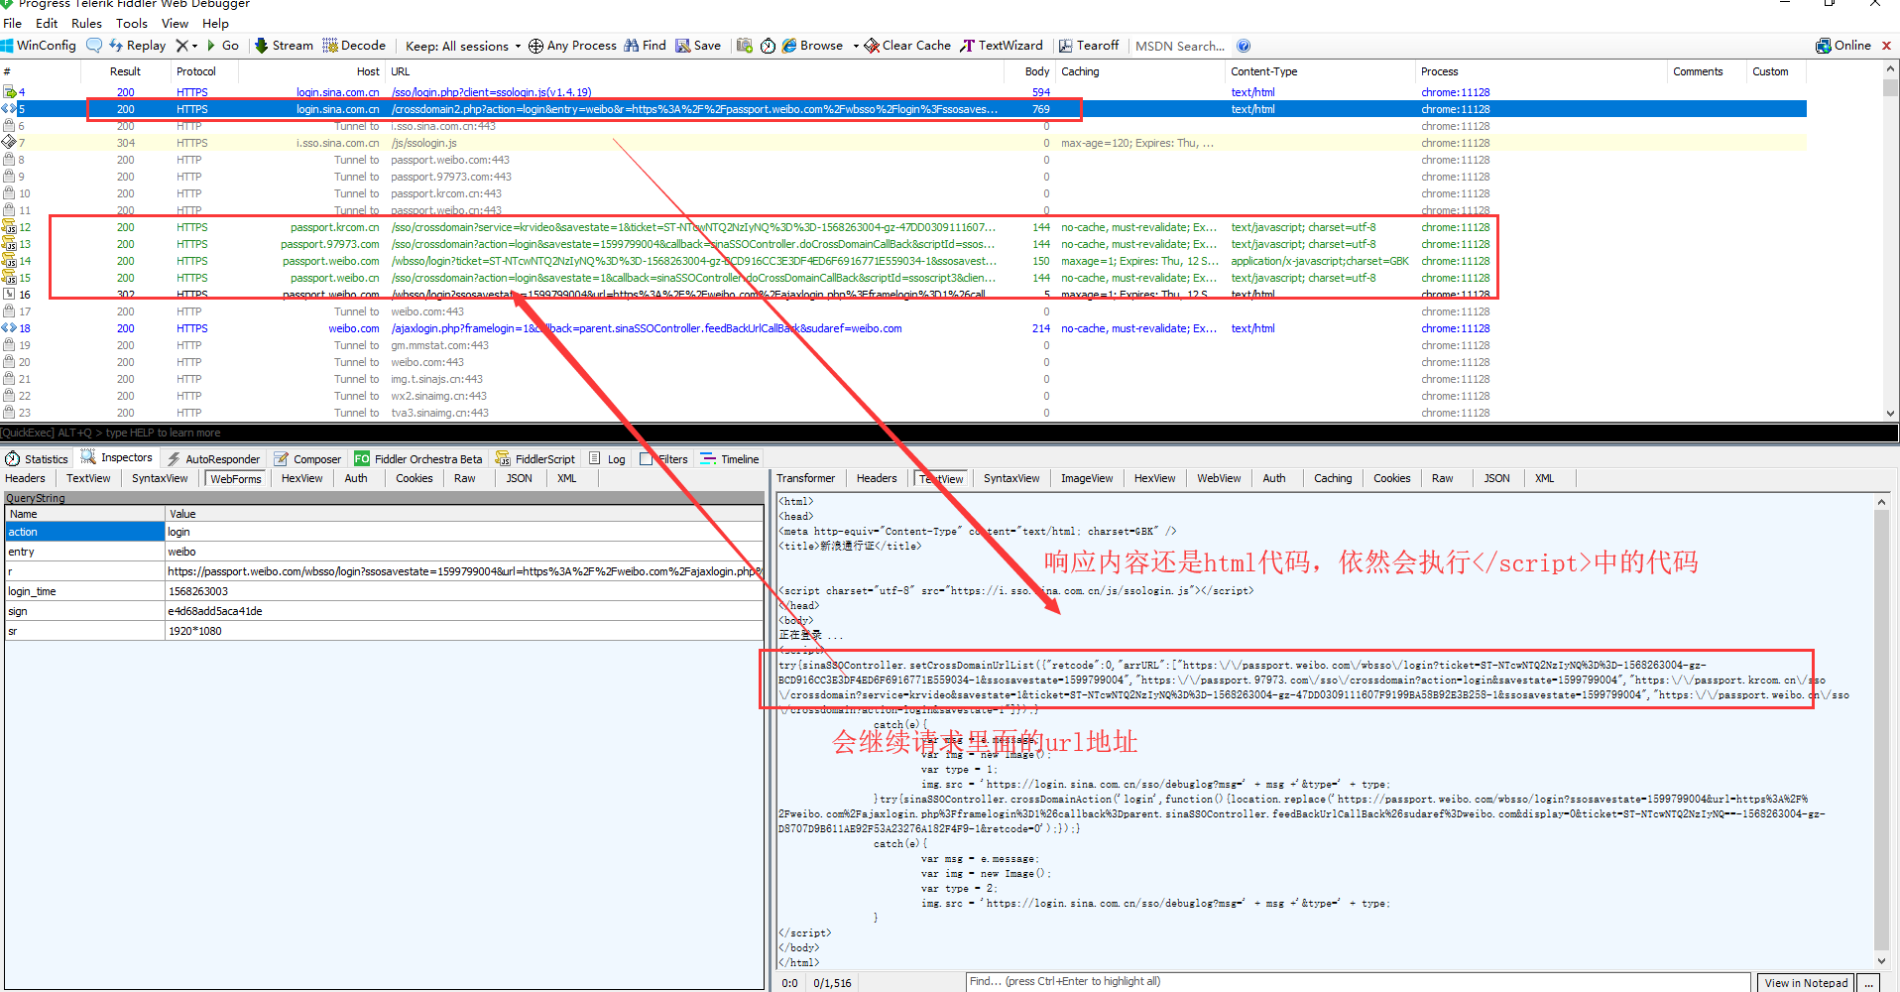1900x992 pixels.
Task: Clear Cache from the toolbar
Action: coord(907,46)
